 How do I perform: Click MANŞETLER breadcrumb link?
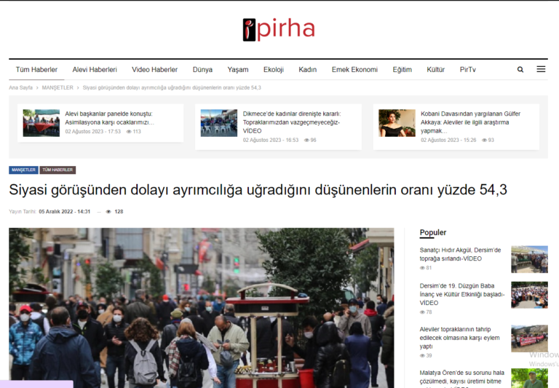pos(58,87)
